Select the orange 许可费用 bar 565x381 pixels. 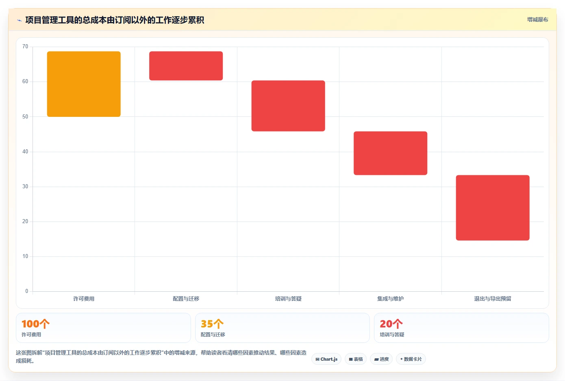pyautogui.click(x=84, y=84)
